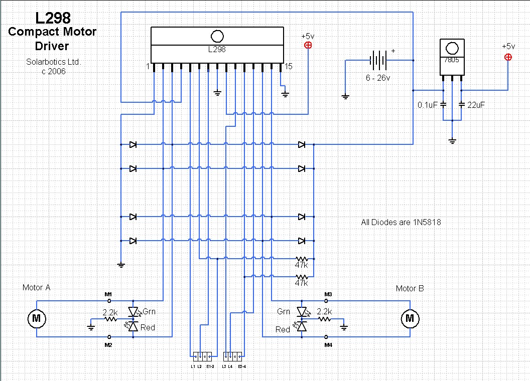Click the L3 L4 E3-4 connector block
Viewport: 530px width, 381px height.
pos(232,356)
